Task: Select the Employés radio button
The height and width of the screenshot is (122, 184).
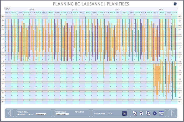Action: pyautogui.click(x=18, y=114)
